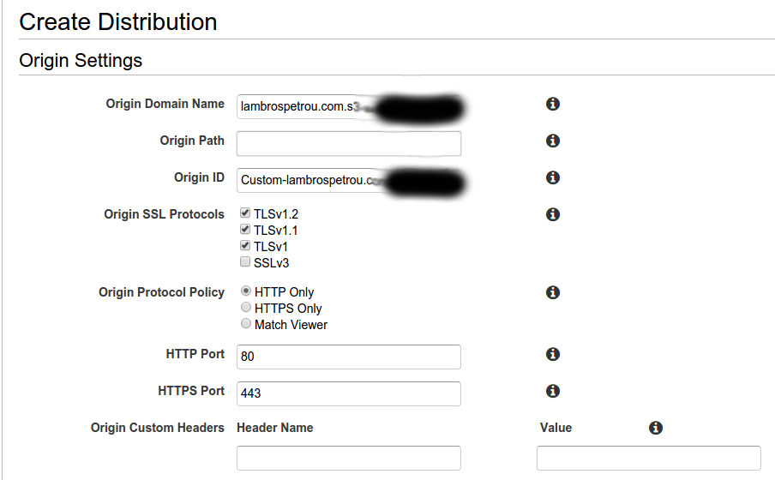
Task: Open help icon for Origin ID
Action: [x=553, y=177]
